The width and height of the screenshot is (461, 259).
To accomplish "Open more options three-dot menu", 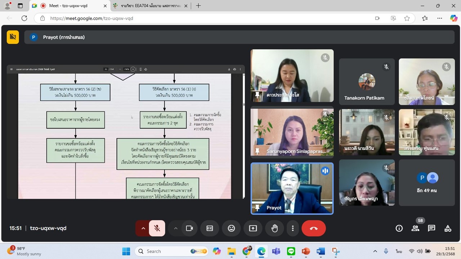I will (x=293, y=228).
